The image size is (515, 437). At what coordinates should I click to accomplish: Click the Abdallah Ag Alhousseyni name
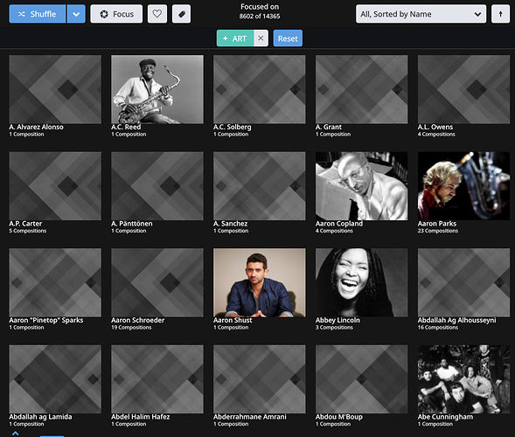pyautogui.click(x=456, y=320)
